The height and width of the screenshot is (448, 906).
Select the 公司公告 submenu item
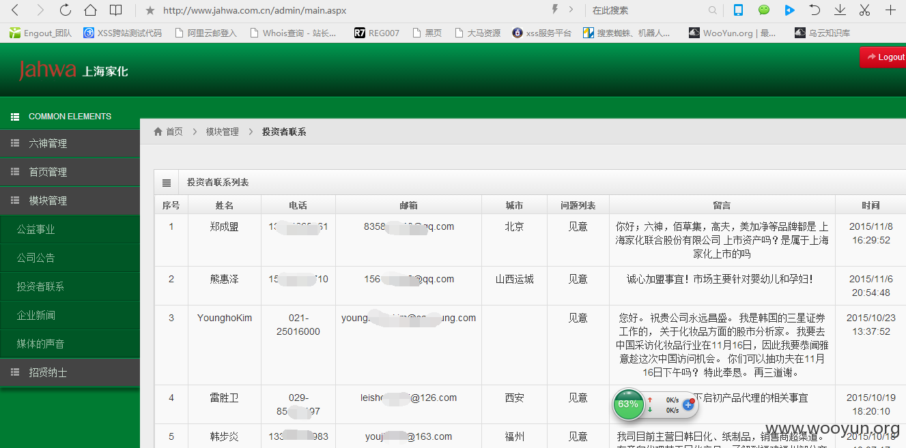70,258
